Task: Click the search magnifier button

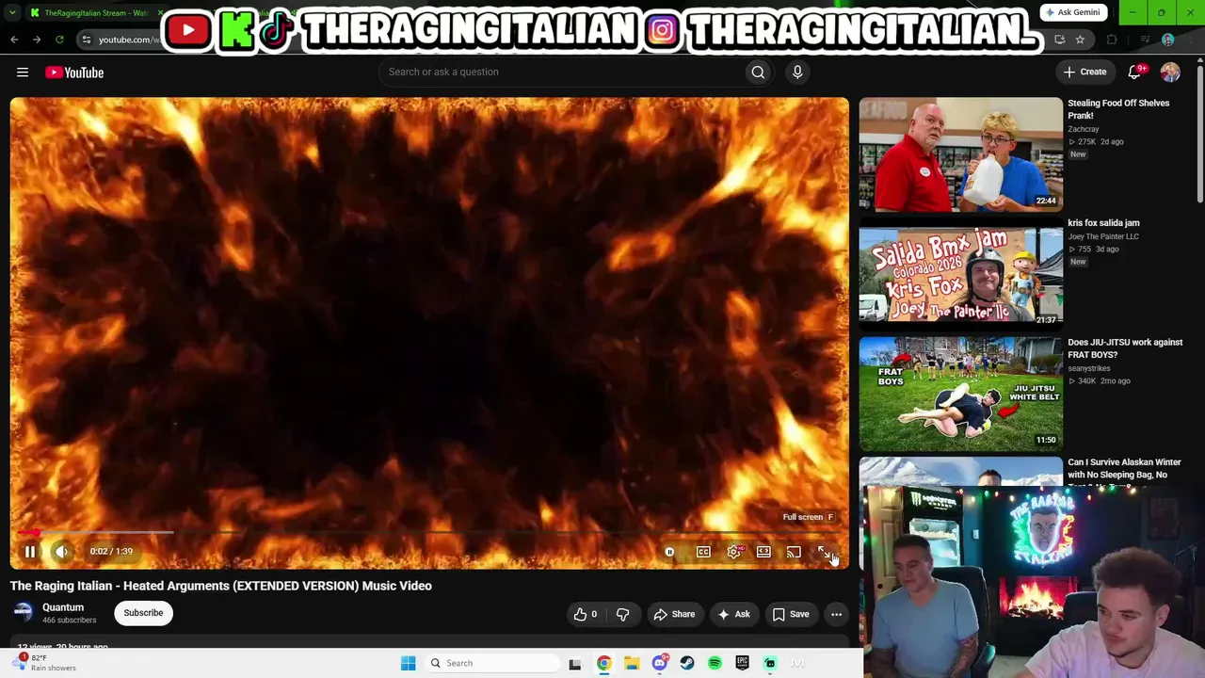Action: tap(758, 73)
